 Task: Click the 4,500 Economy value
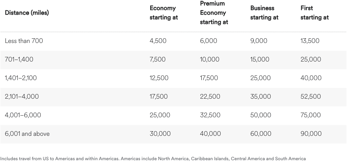[158, 41]
